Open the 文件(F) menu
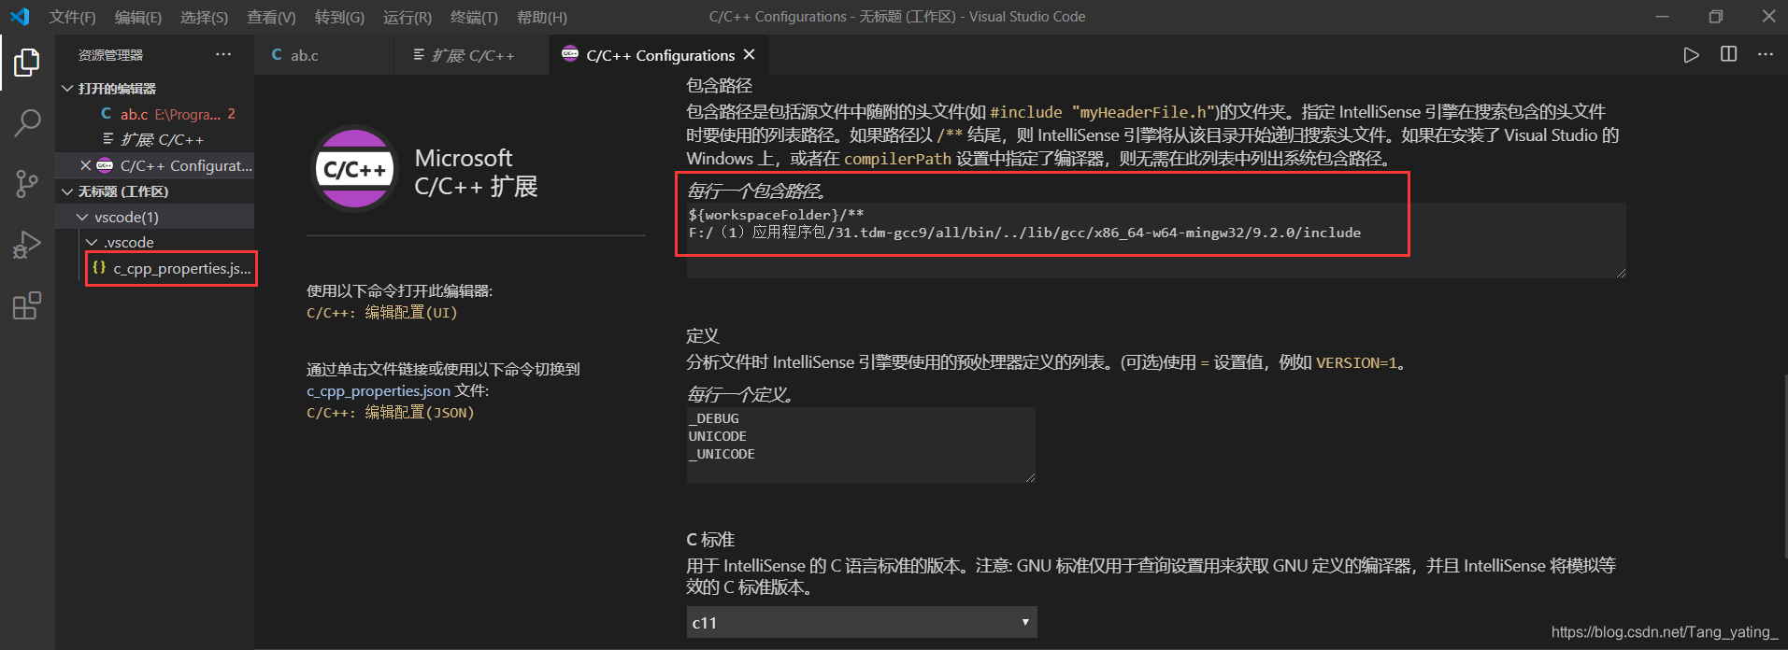 point(72,17)
